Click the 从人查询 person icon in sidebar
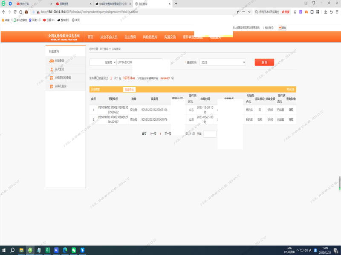Image resolution: width=341 pixels, height=255 pixels. pos(51,69)
